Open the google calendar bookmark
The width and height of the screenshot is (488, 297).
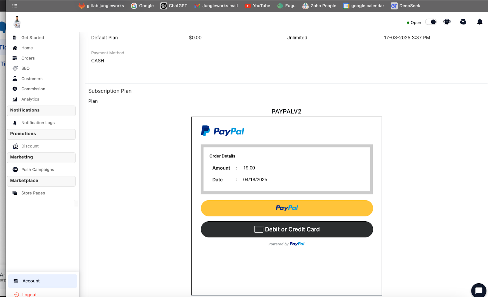(364, 6)
